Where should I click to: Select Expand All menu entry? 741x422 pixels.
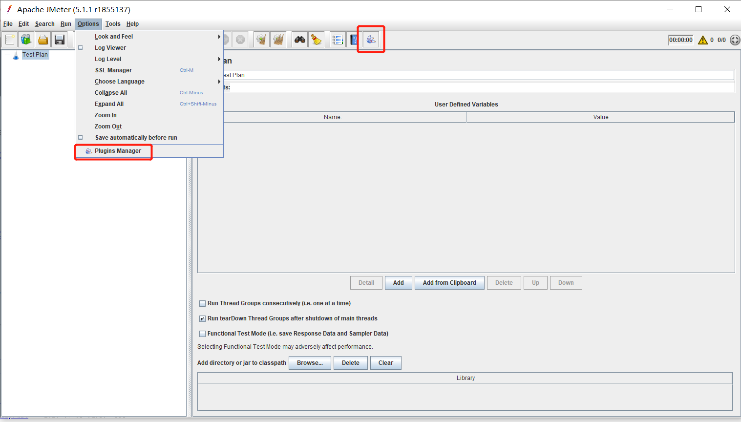click(x=149, y=104)
